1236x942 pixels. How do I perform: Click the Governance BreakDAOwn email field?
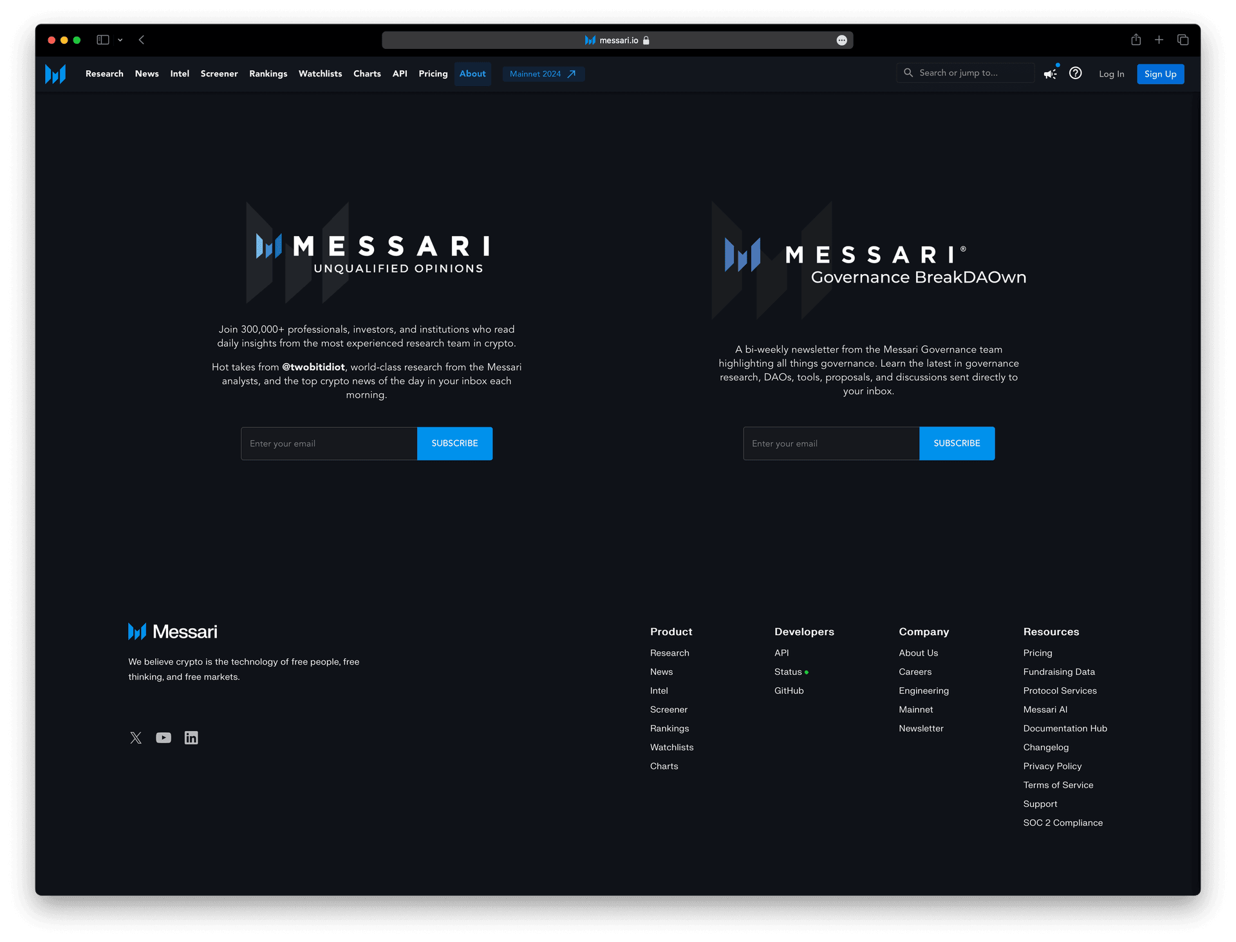click(831, 443)
